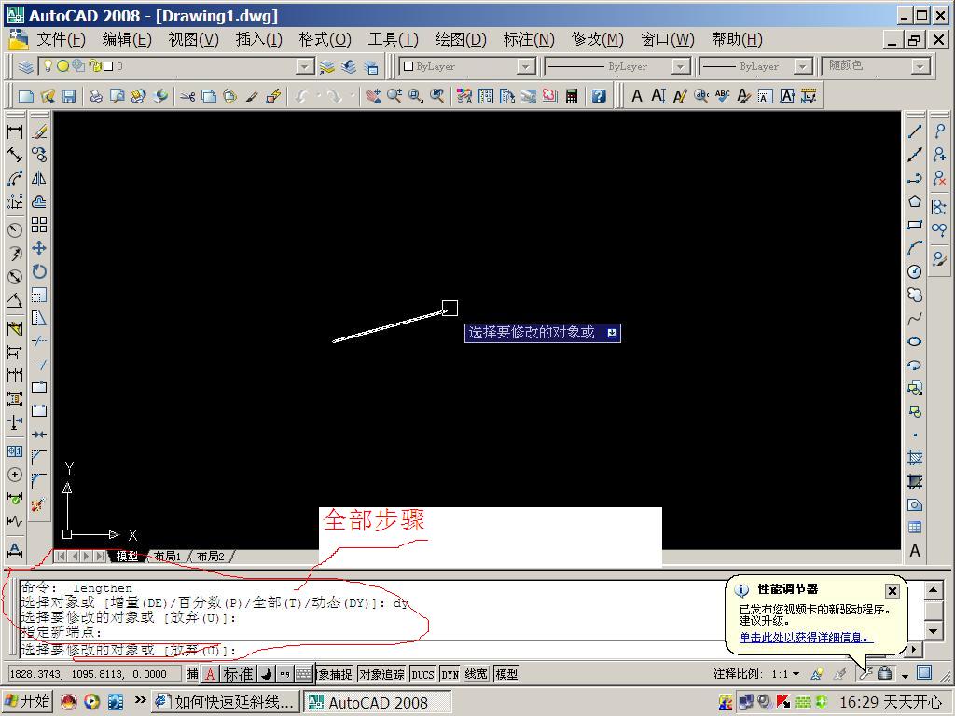
Task: Close the 性能调节器 notification balloon
Action: [892, 590]
